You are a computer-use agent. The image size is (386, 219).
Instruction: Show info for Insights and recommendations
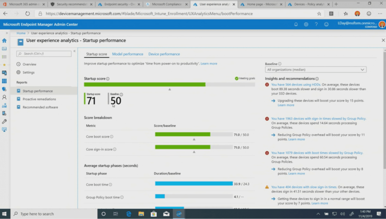[x=317, y=79]
